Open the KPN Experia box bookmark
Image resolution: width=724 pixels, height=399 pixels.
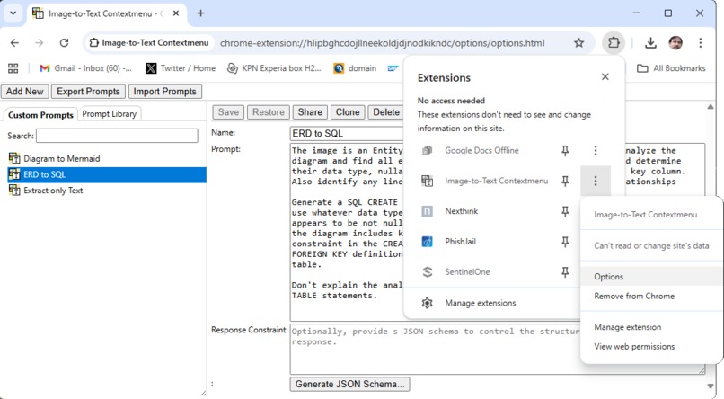tap(274, 68)
